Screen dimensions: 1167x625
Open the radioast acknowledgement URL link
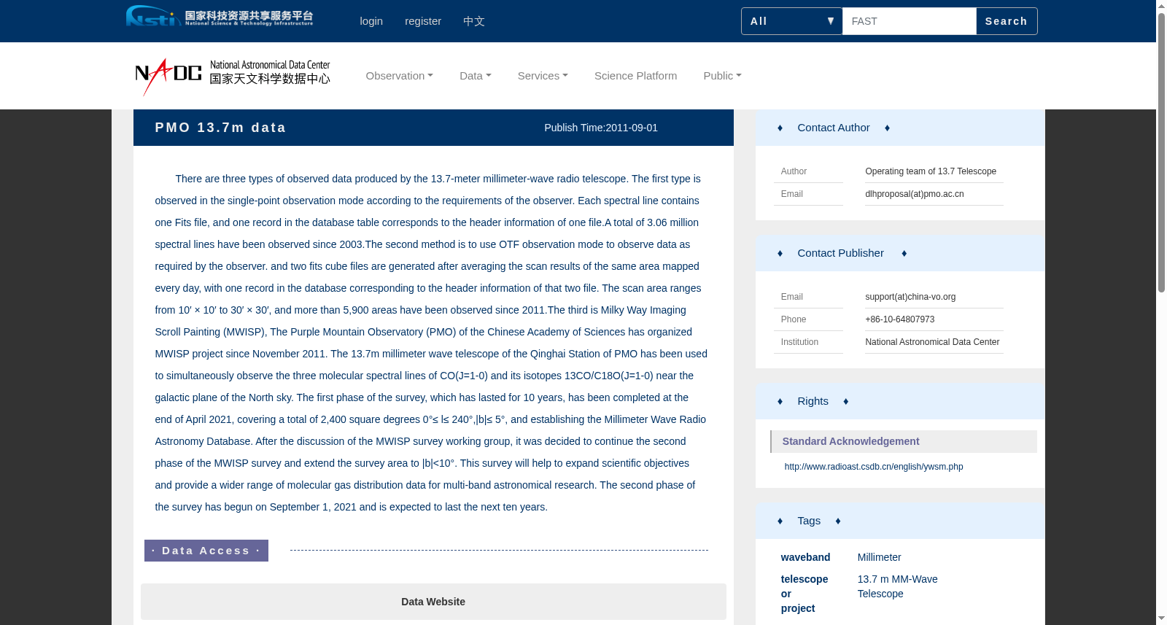874,467
